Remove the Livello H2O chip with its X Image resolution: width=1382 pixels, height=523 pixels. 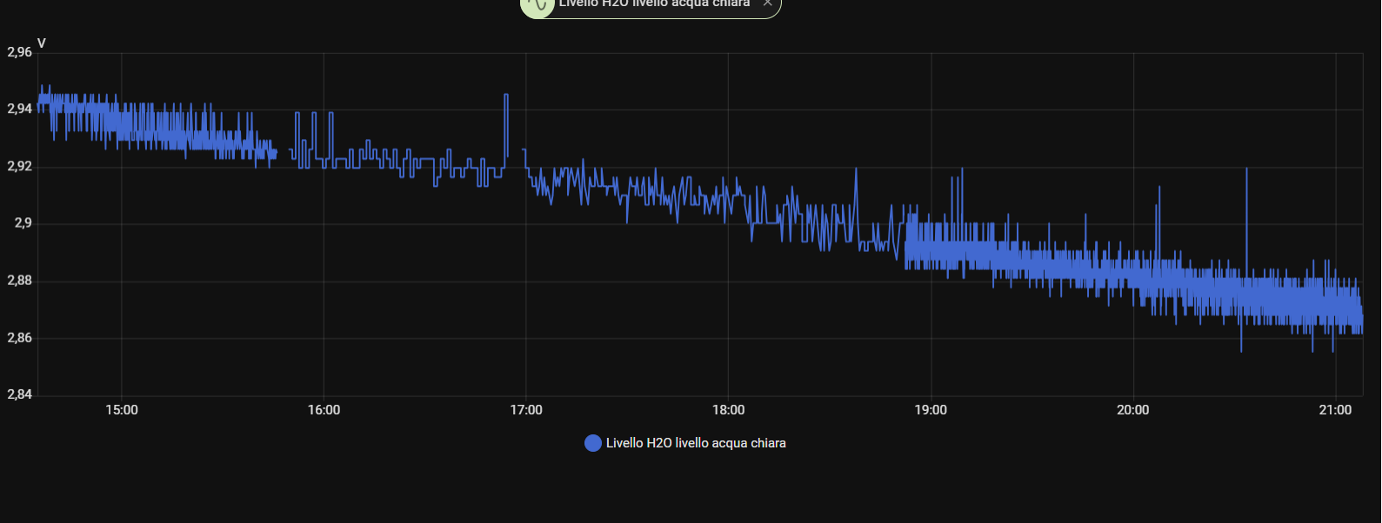click(767, 3)
